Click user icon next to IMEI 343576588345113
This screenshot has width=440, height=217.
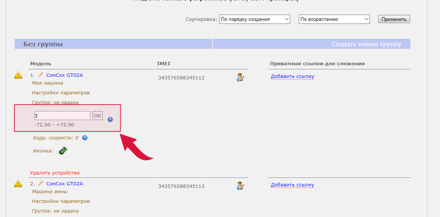[240, 186]
